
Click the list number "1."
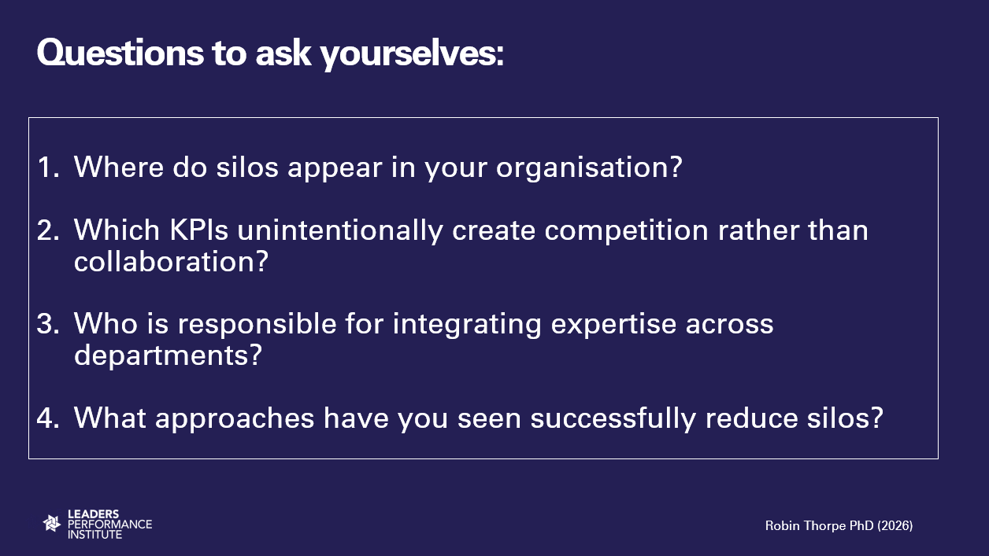click(x=48, y=168)
